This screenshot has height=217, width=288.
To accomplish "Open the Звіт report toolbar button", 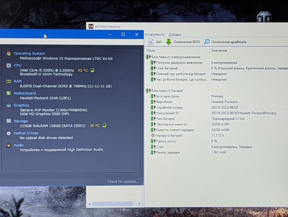I will click(x=155, y=42).
